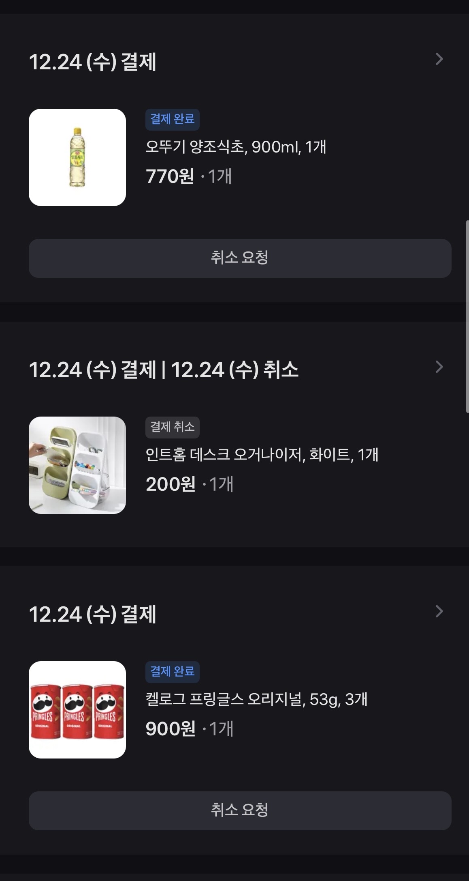The image size is (469, 881).
Task: Tap the 900원 price text
Action: 171,729
